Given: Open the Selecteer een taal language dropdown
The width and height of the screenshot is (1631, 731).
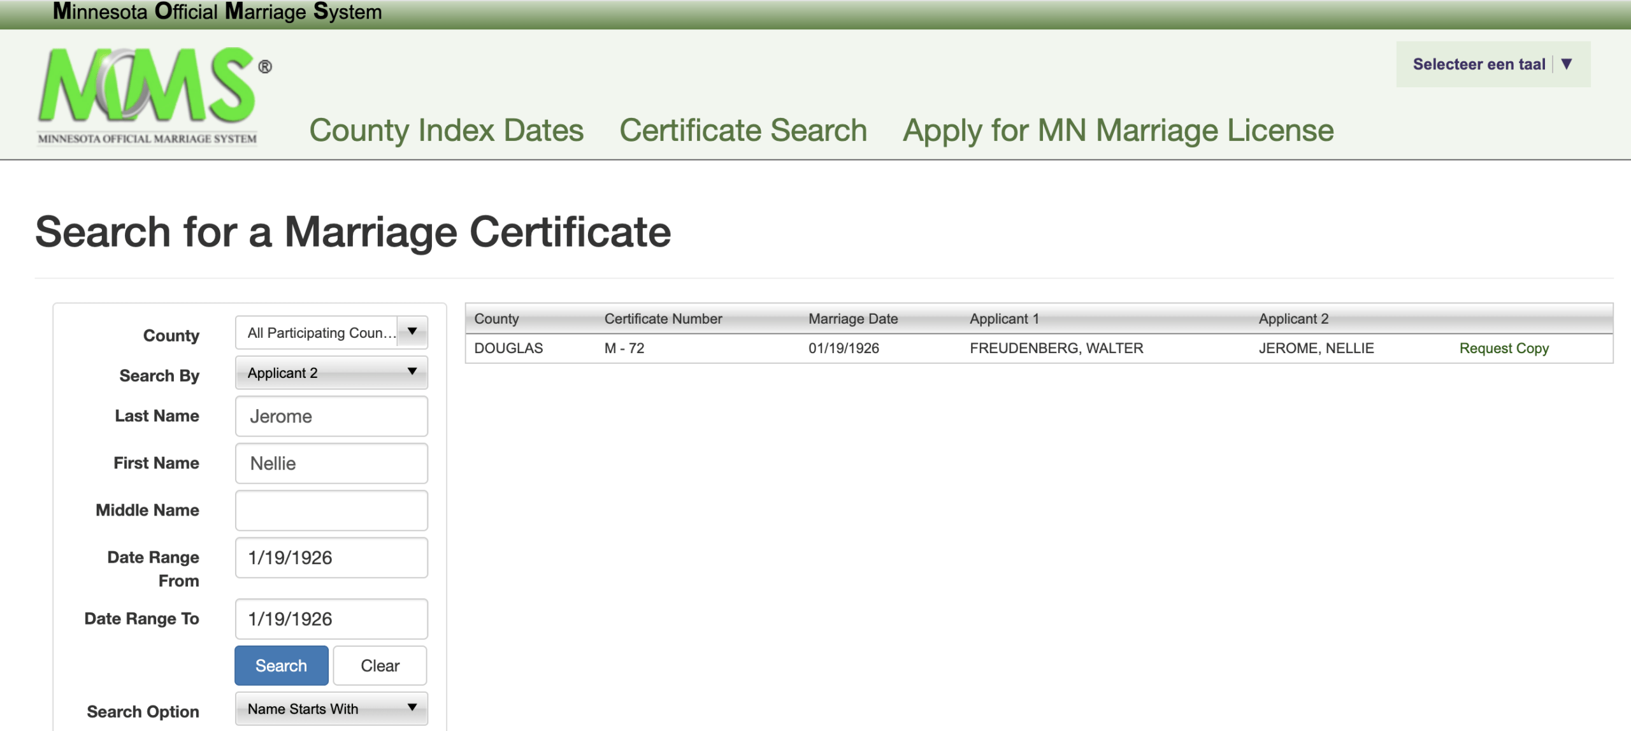Looking at the screenshot, I should pos(1478,64).
